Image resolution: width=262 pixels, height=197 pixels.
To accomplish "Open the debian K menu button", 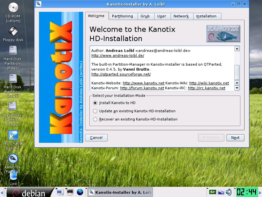I will [30, 192].
